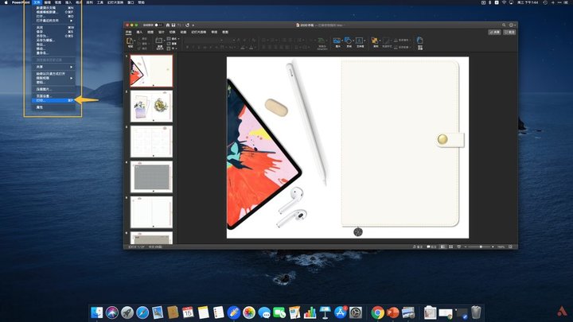Select the first slide thumbnail

(x=151, y=72)
